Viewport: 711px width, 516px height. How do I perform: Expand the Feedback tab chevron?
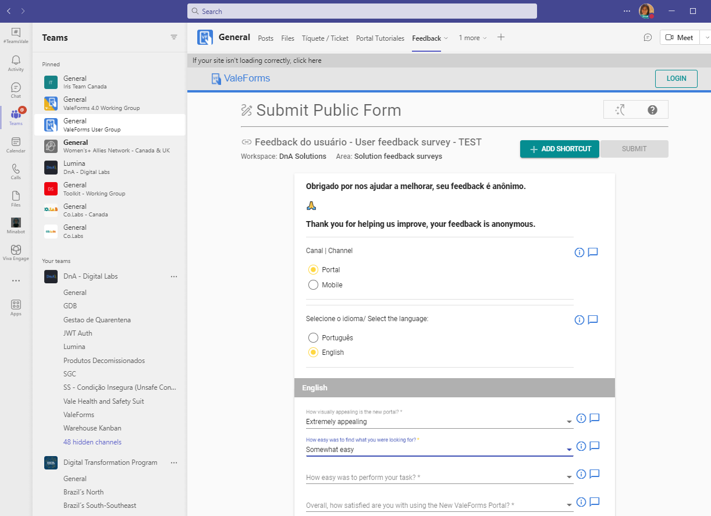[x=446, y=38]
